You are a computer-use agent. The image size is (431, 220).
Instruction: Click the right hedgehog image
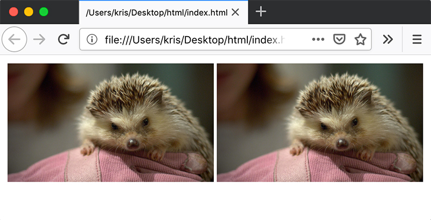[x=320, y=122]
